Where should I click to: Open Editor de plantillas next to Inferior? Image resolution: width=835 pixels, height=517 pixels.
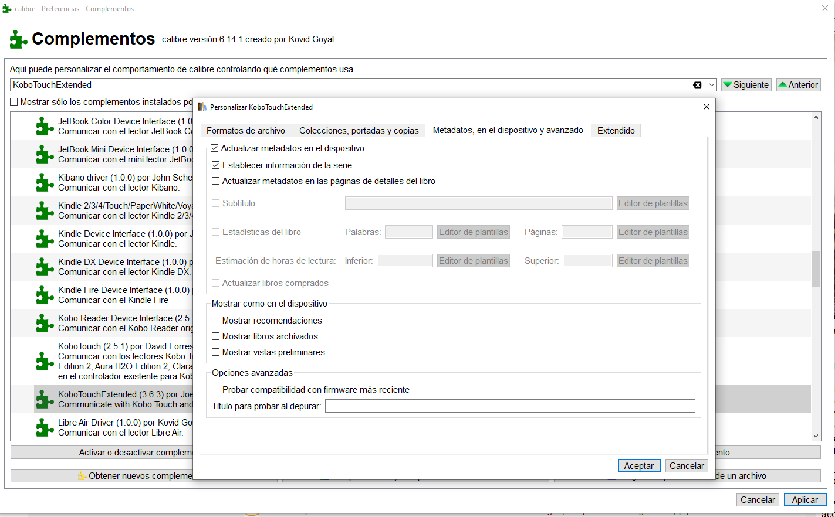(x=474, y=261)
